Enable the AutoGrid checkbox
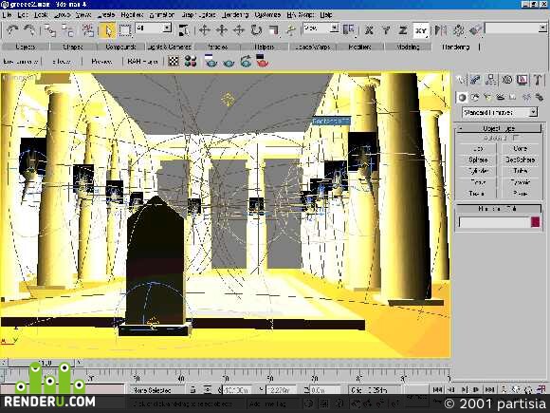Screen dimensions: 550x413 tap(516, 138)
